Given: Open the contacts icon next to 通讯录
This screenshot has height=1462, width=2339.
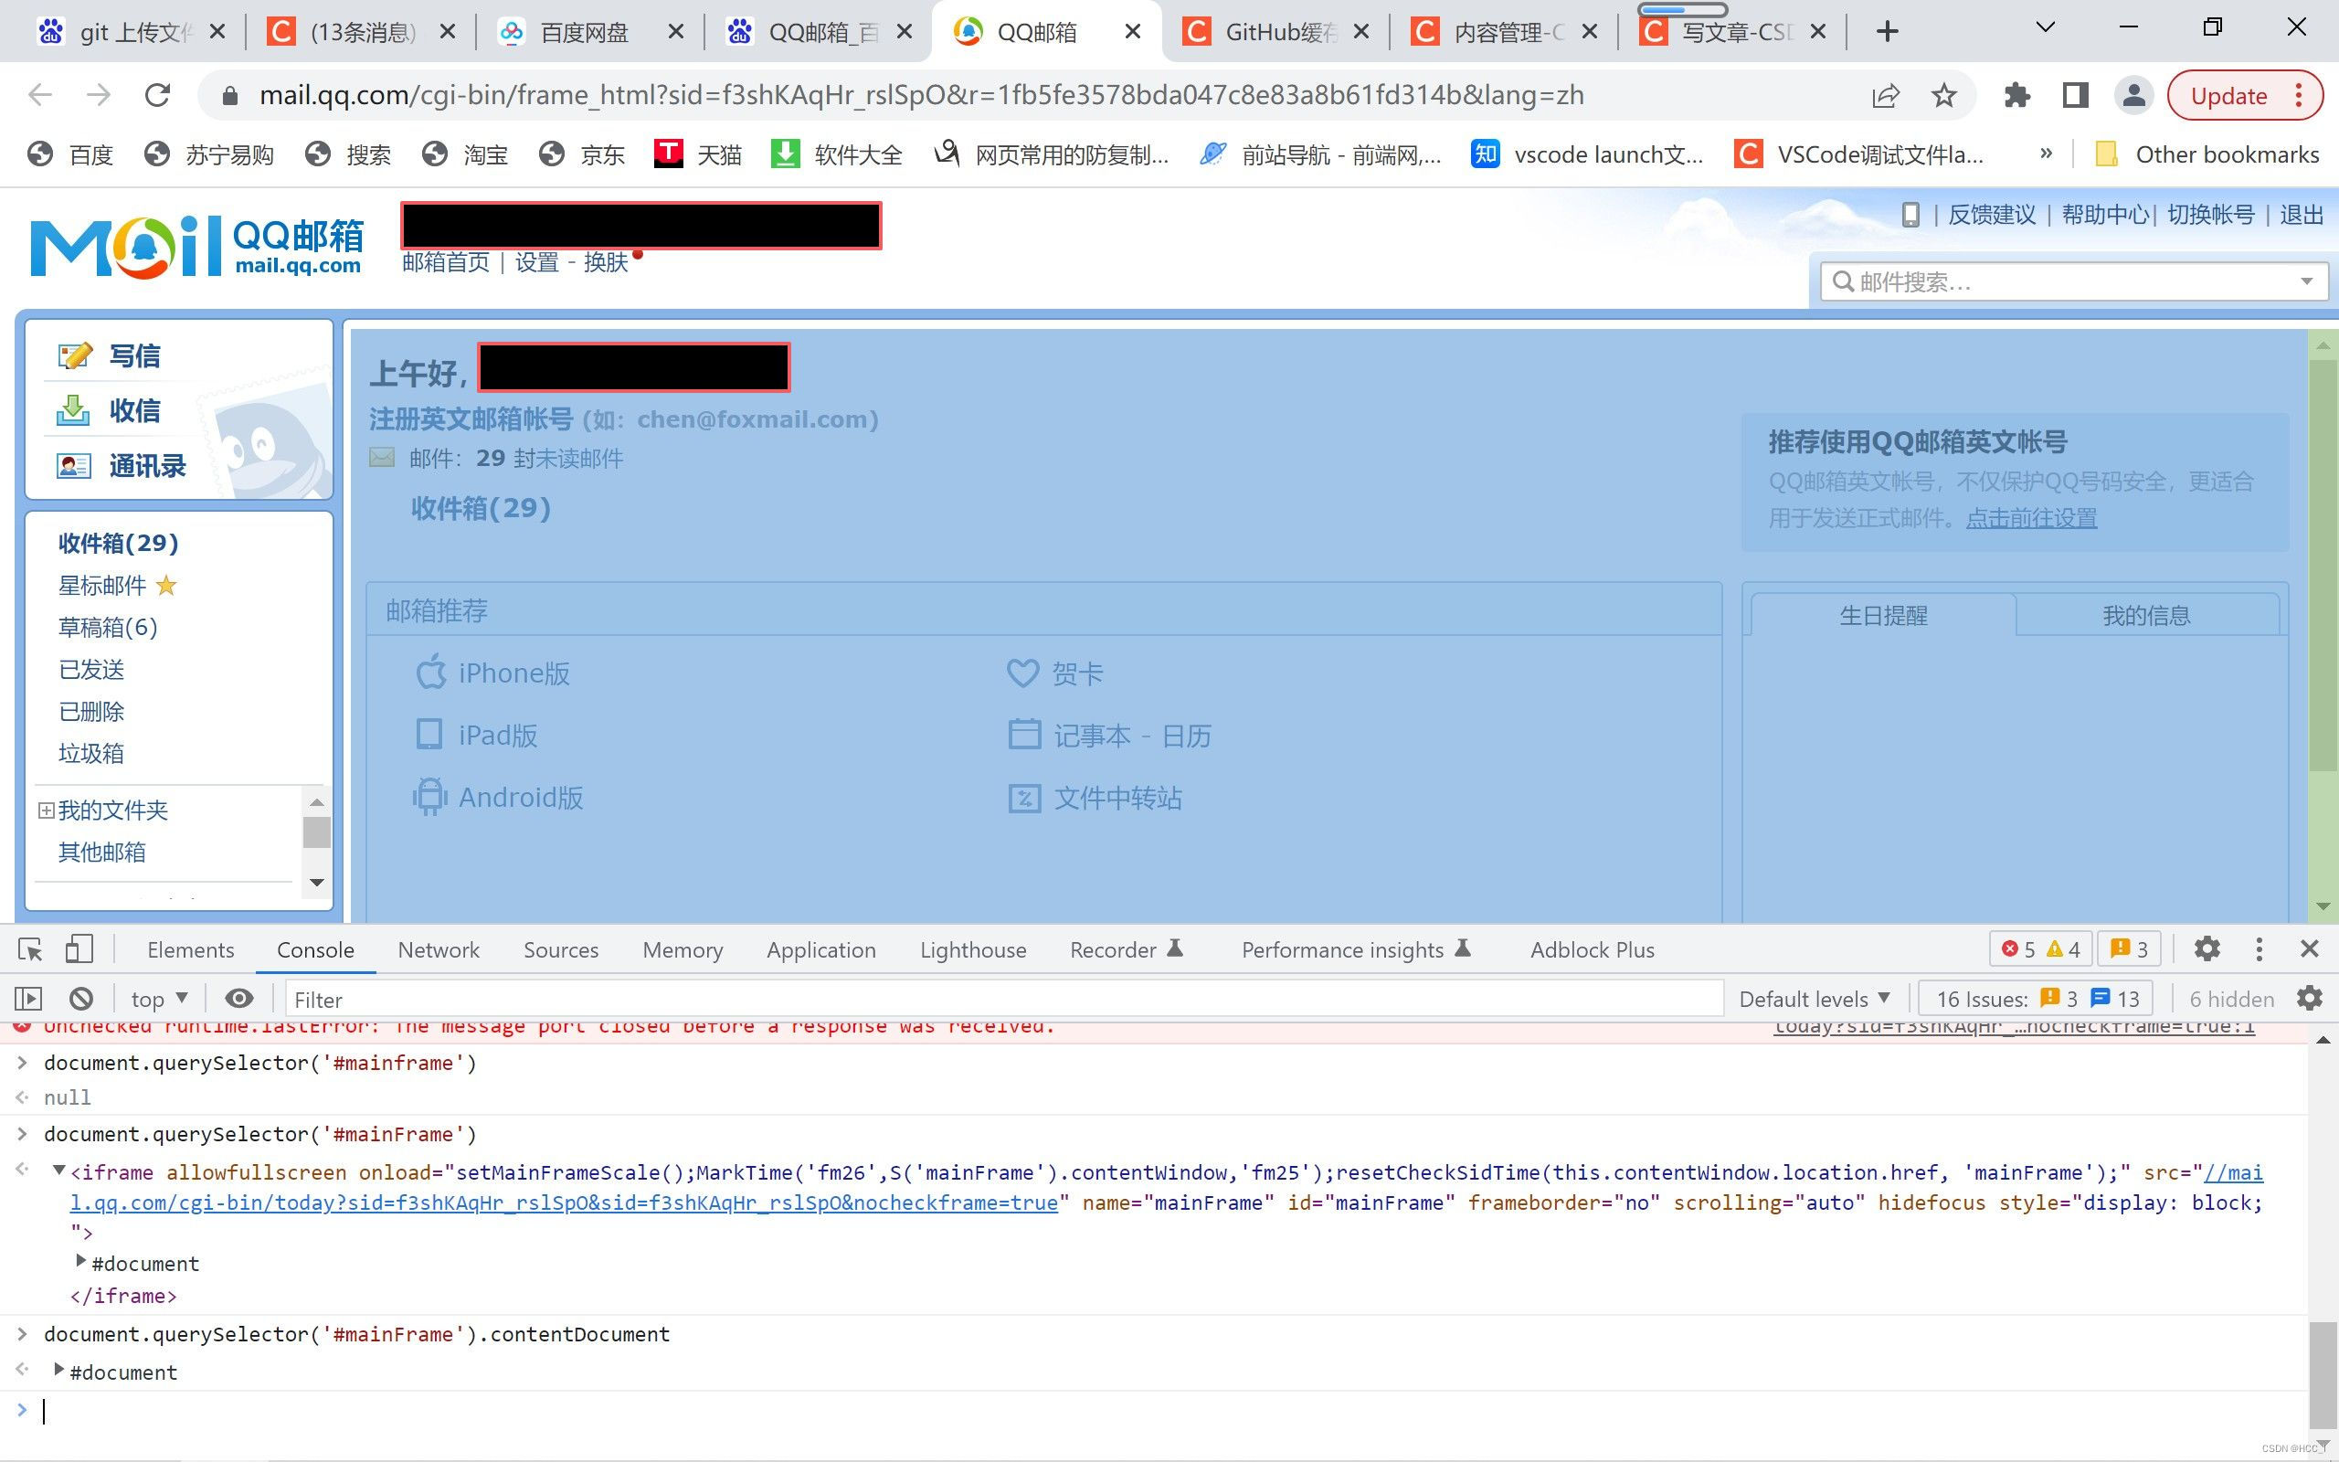Looking at the screenshot, I should point(73,466).
